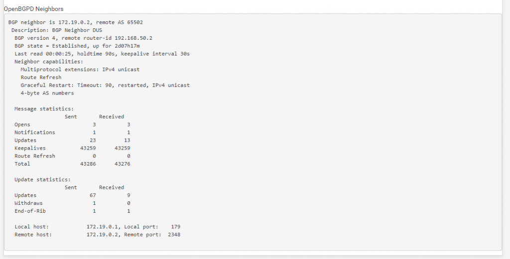This screenshot has height=259, width=510.
Task: Click the 4-byte AS numbers line
Action: [47, 93]
